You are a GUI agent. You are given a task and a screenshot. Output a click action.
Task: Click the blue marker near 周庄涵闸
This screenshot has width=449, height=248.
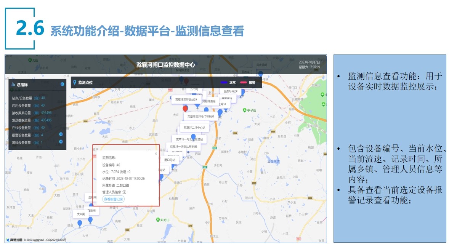[x=261, y=74]
